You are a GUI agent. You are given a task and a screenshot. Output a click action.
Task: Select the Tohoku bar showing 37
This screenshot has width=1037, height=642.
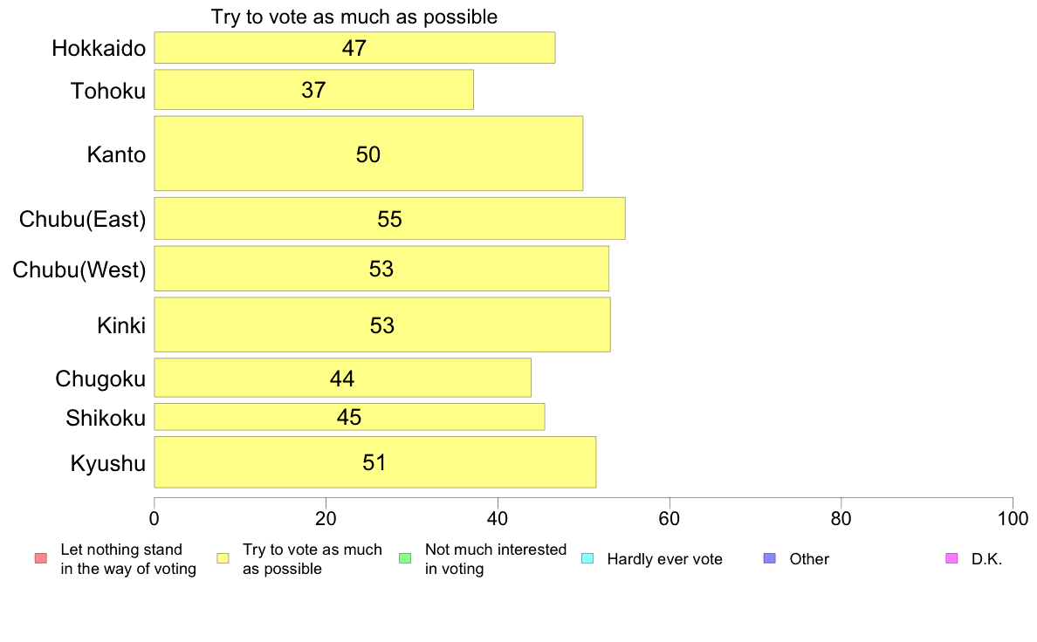(x=314, y=90)
